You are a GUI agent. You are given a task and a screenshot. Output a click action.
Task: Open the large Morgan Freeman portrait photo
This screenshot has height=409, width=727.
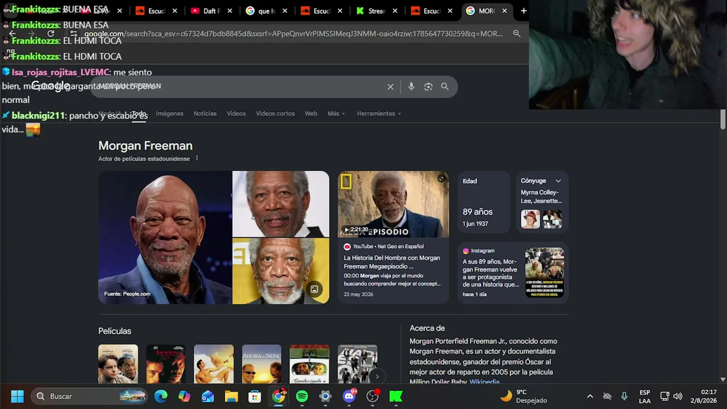click(x=165, y=237)
